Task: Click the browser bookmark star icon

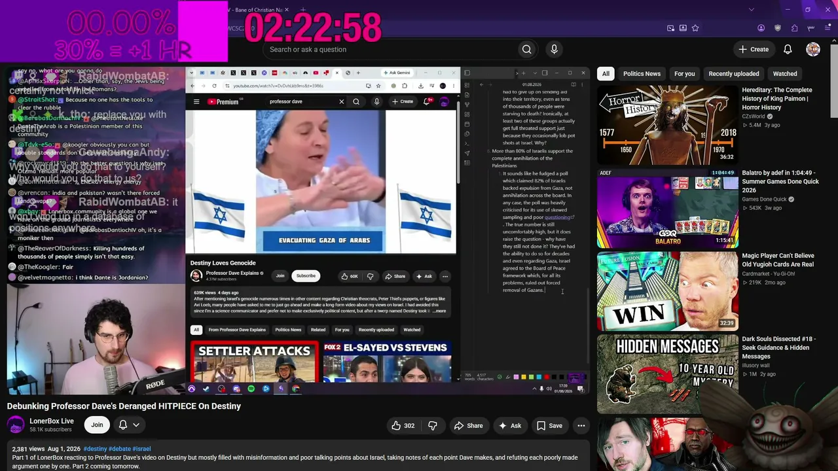Action: coord(695,28)
